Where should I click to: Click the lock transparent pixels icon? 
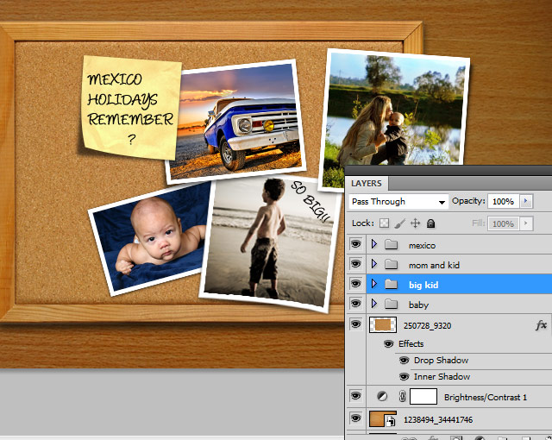[385, 223]
